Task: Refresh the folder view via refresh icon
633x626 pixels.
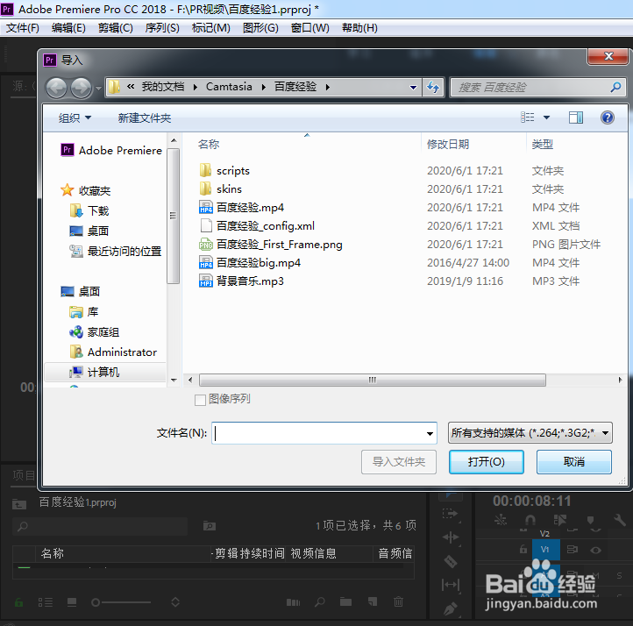Action: pos(433,87)
